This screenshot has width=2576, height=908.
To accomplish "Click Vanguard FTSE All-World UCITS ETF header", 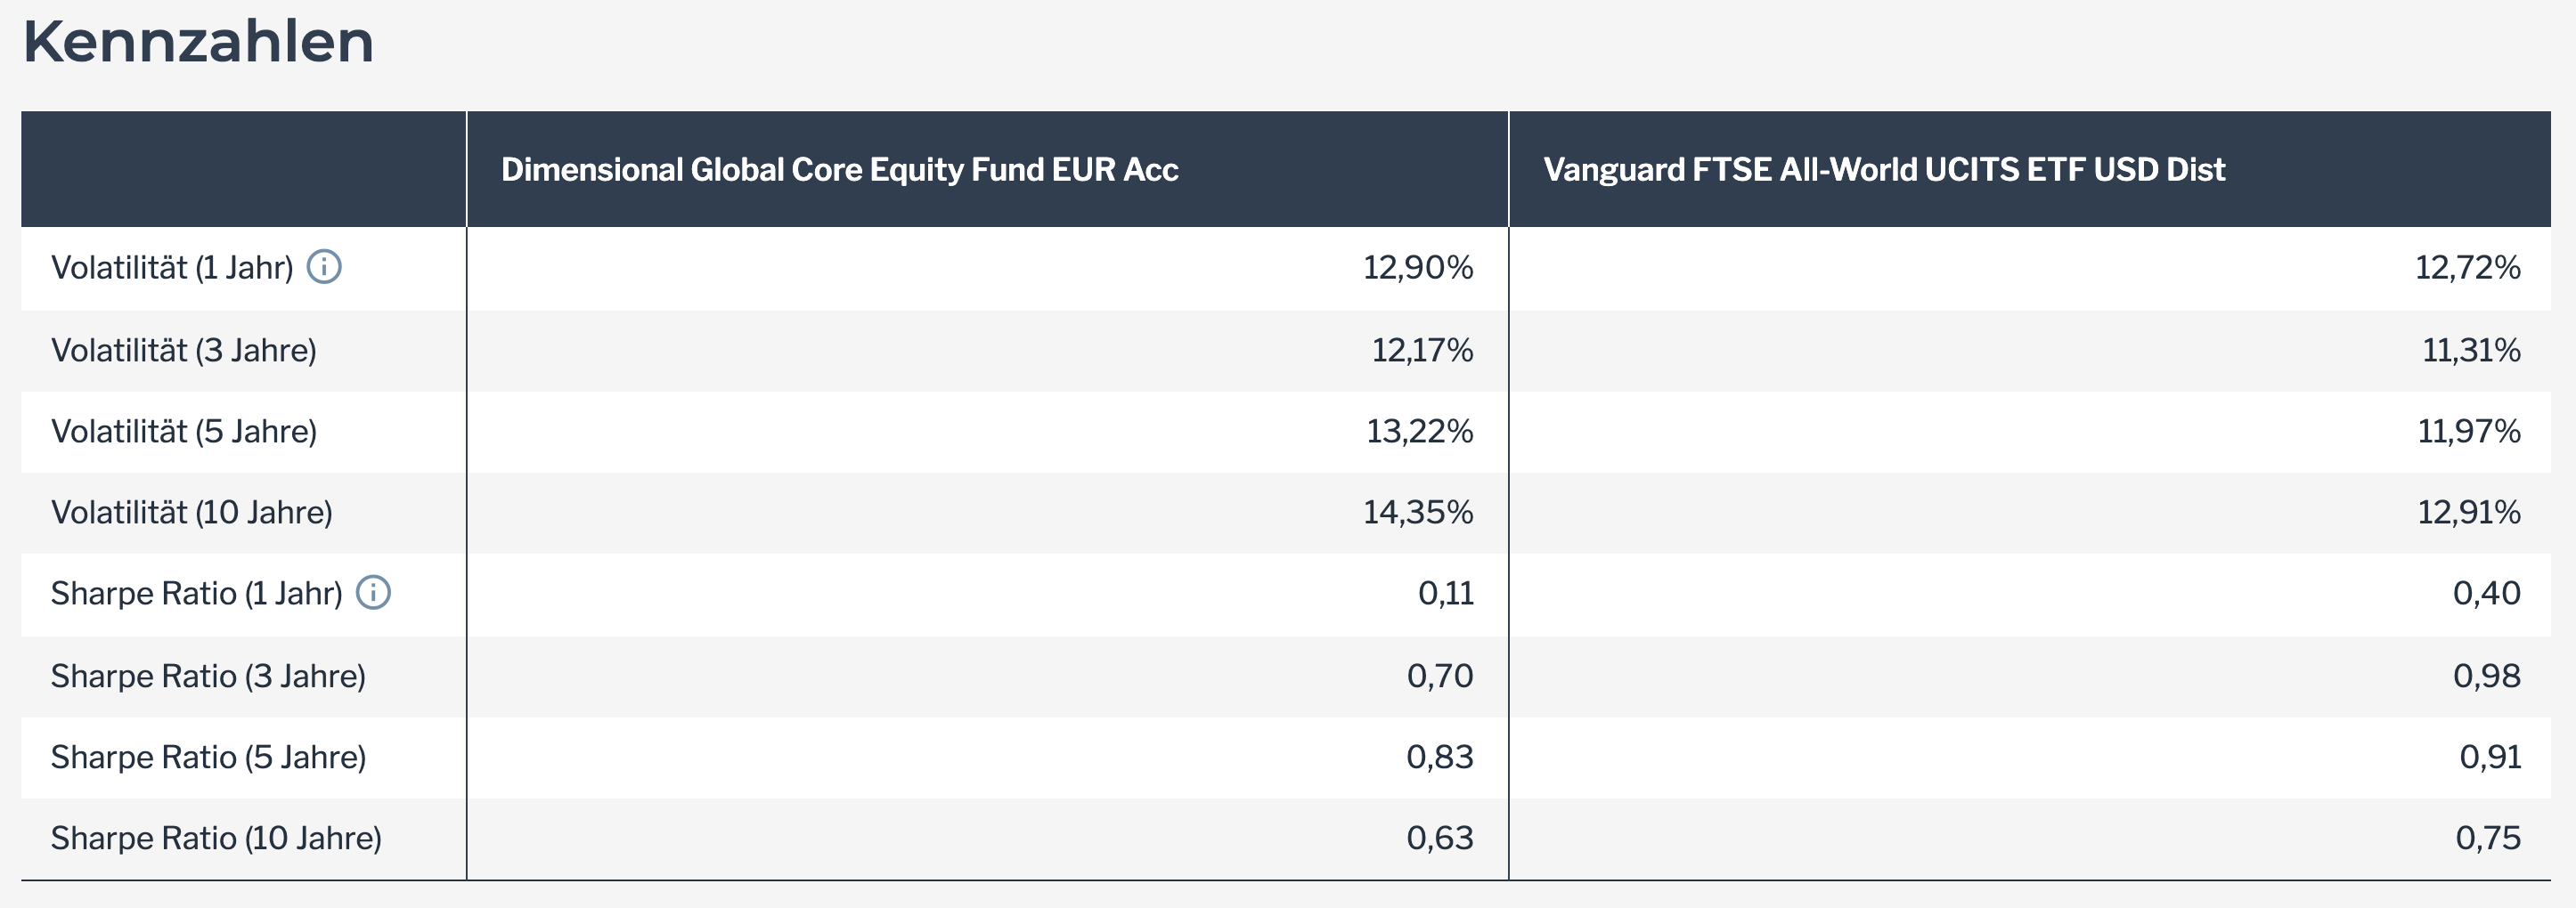I will (x=1884, y=170).
